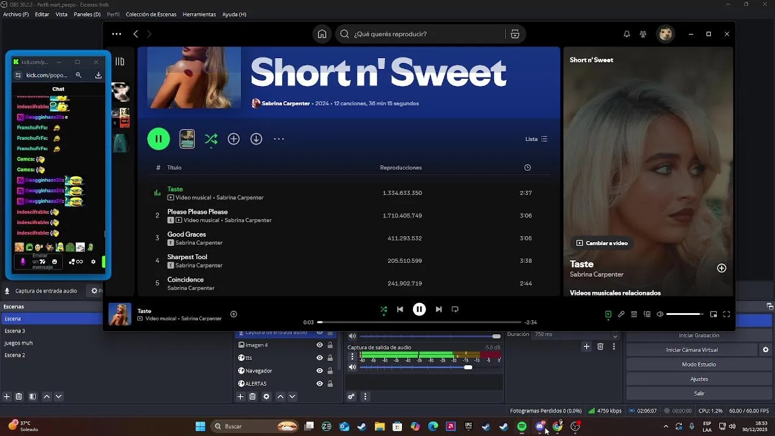Lock the Imagen 4 source
The width and height of the screenshot is (775, 436).
point(330,345)
